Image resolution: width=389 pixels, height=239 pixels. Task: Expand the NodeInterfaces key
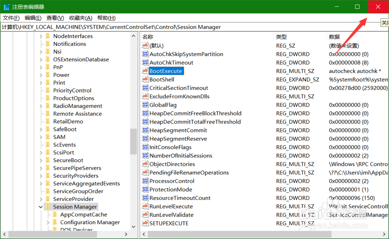click(x=41, y=36)
